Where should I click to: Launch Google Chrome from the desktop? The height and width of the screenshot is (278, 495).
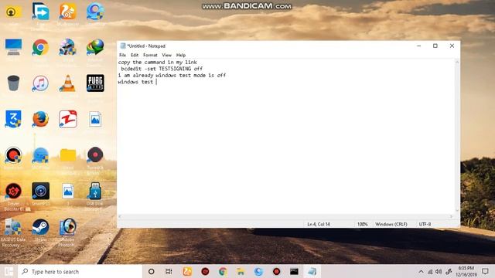pyautogui.click(x=40, y=47)
